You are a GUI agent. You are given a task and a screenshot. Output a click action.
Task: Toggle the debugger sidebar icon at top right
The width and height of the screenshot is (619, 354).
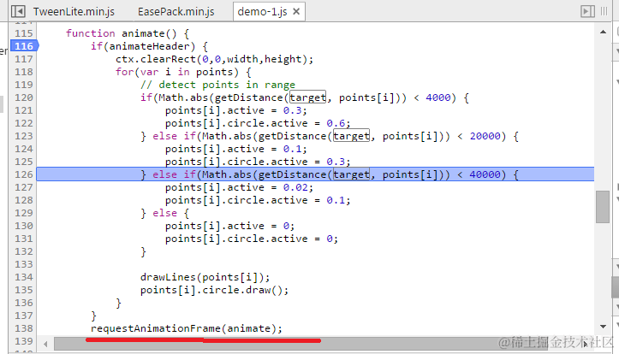588,11
